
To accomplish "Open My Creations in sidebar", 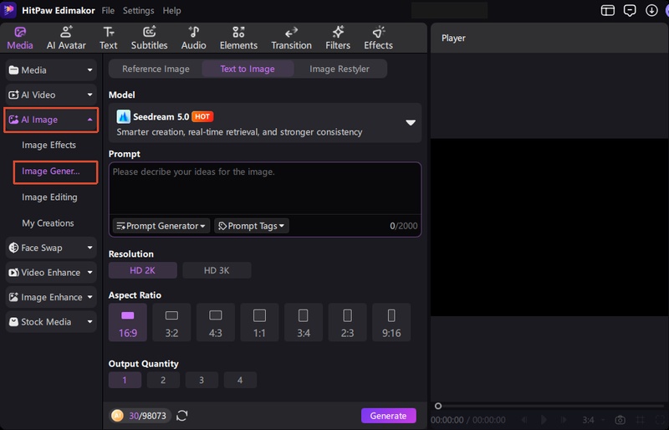I will [x=48, y=223].
